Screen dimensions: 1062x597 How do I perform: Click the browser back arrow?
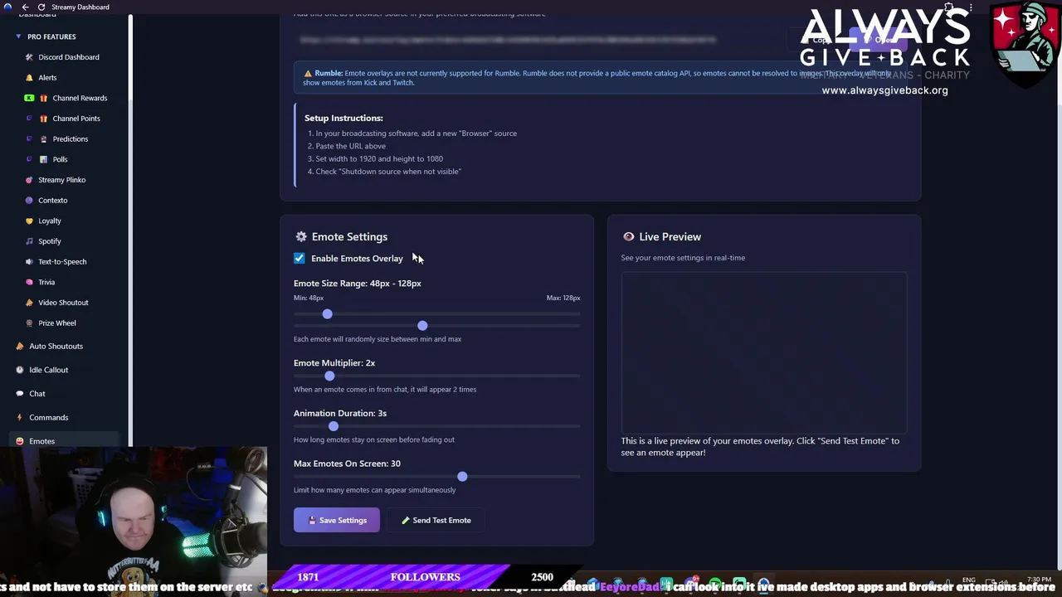(x=25, y=7)
